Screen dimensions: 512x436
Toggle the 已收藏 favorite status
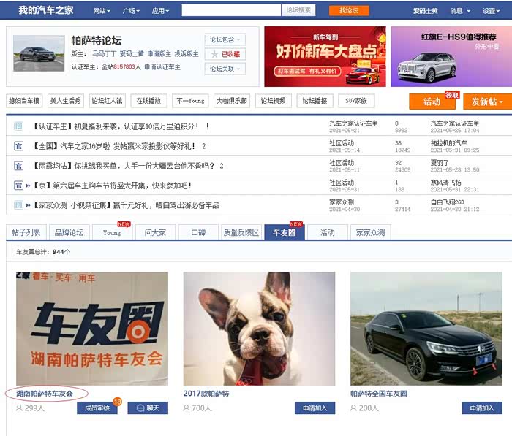tap(225, 55)
